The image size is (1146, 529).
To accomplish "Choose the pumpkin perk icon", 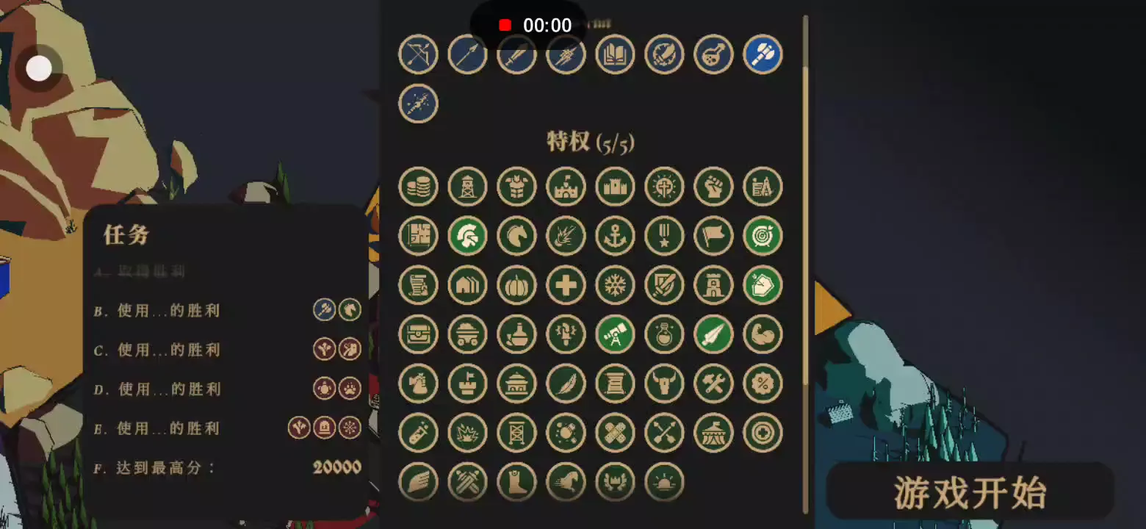I will tap(516, 285).
